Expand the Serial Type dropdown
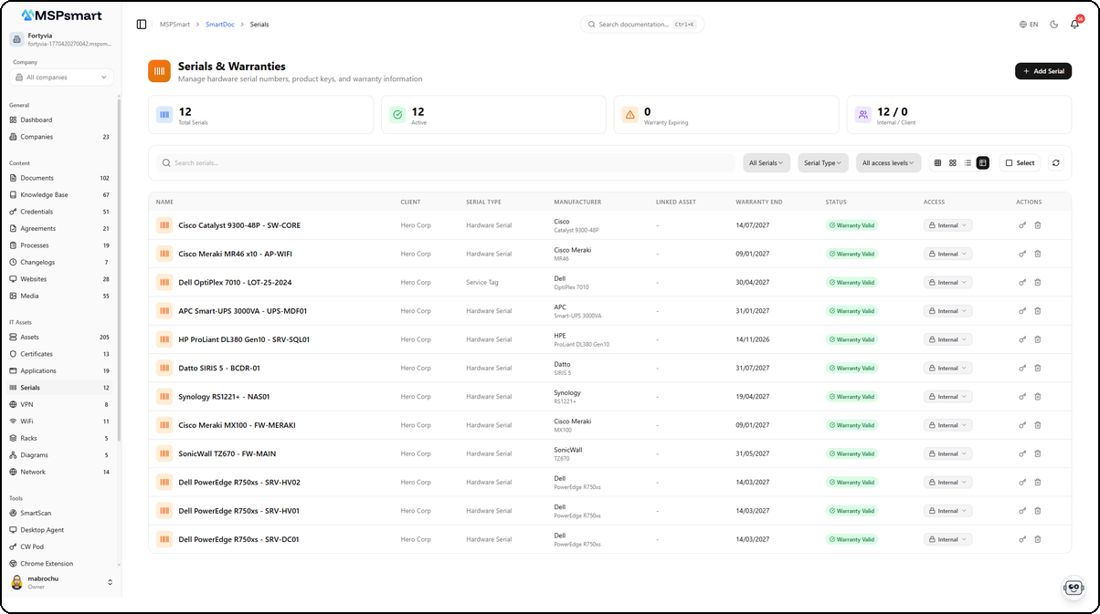This screenshot has height=614, width=1100. click(822, 163)
